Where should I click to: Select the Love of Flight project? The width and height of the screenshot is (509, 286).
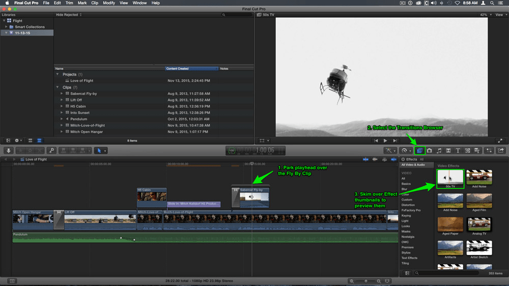(x=82, y=81)
